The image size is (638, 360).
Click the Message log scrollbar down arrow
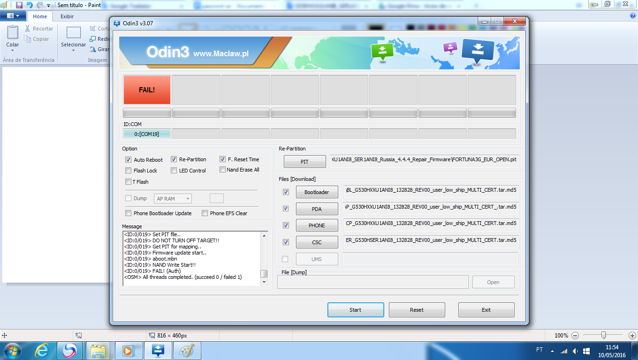264,282
